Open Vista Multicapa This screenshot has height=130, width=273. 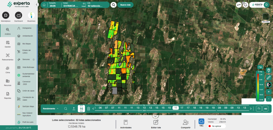26,67
